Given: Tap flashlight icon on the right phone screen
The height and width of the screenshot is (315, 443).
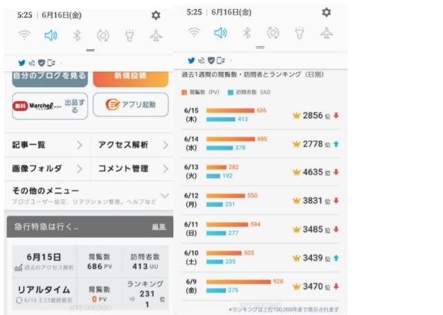Looking at the screenshot, I should [x=299, y=33].
